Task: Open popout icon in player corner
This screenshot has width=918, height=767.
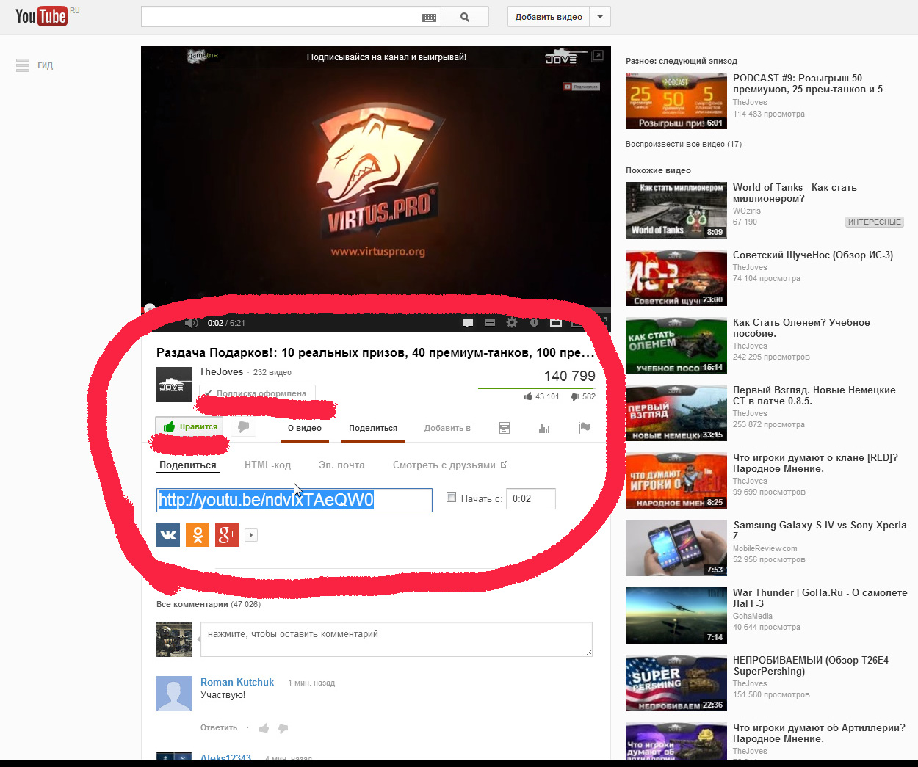Action: click(598, 56)
